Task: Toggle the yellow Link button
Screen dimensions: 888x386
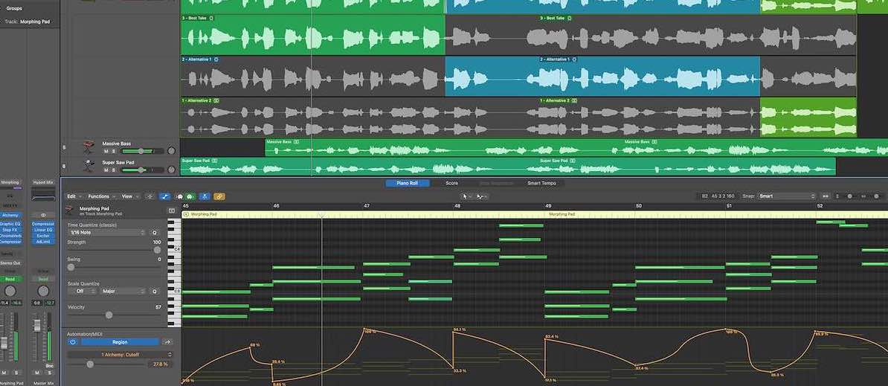Action: click(219, 196)
